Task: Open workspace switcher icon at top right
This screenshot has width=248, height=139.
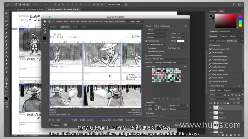Action: (239, 5)
